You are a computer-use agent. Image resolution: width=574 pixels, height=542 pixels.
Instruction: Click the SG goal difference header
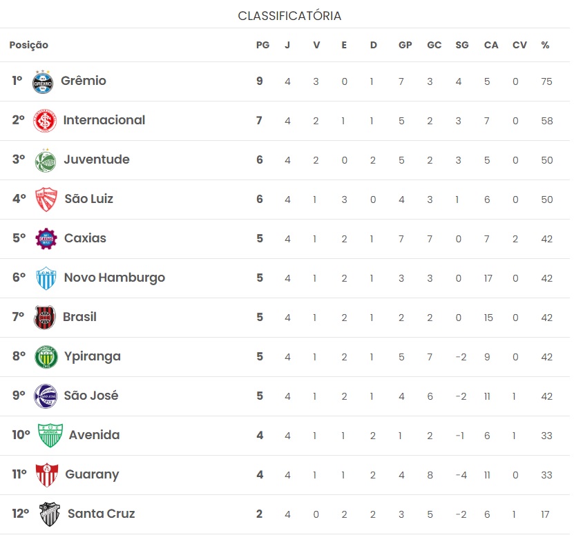pyautogui.click(x=462, y=45)
